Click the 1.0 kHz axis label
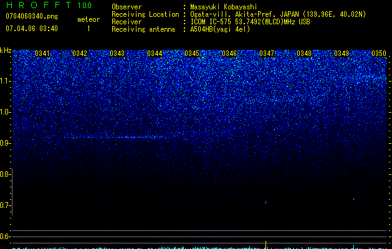 (6, 112)
